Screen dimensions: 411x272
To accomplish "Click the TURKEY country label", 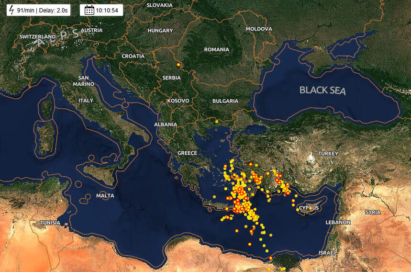I will coord(328,153).
